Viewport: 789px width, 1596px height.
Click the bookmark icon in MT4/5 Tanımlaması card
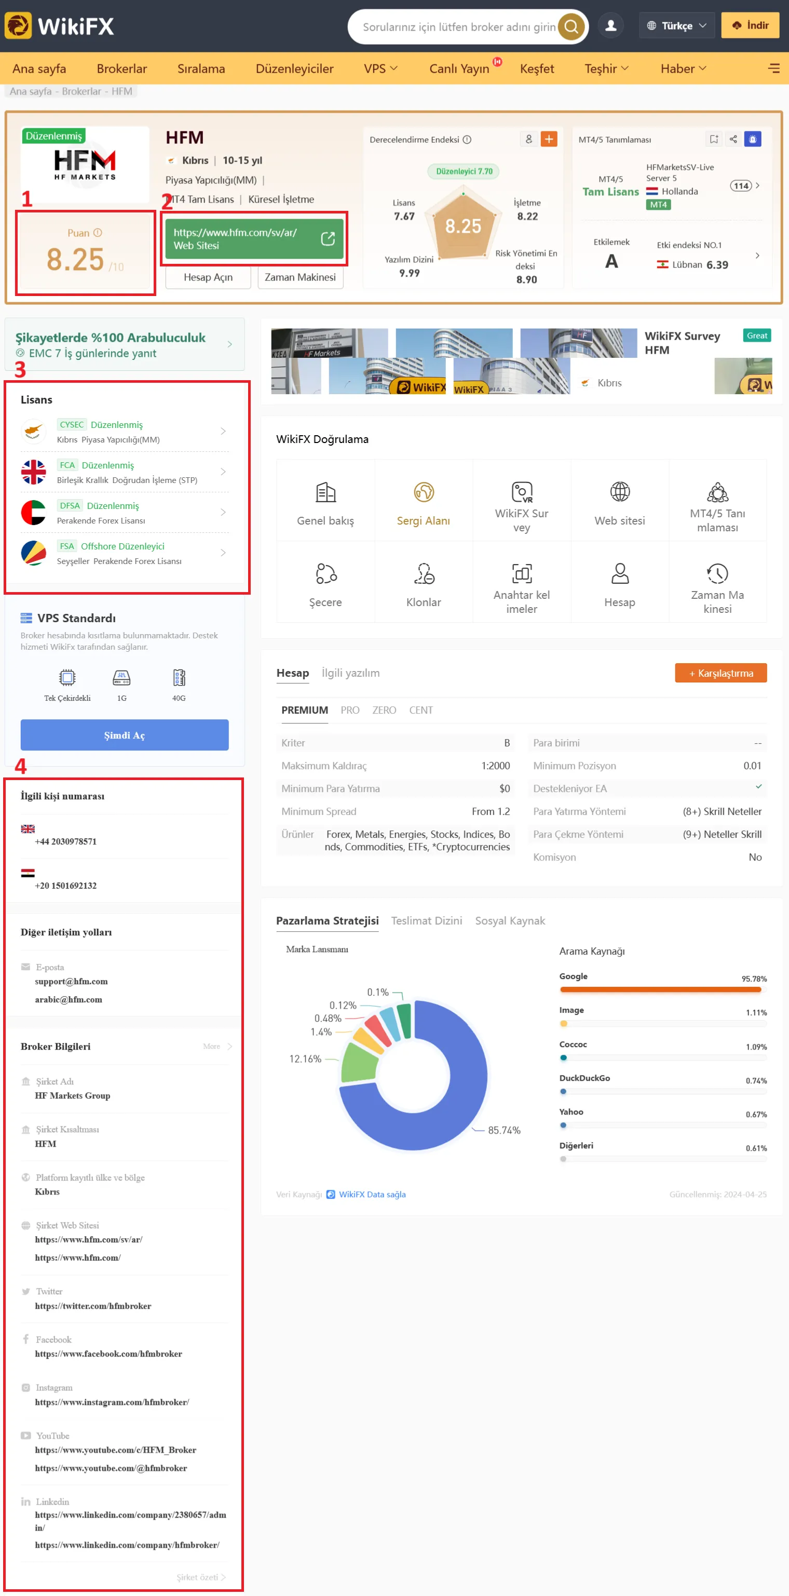[714, 139]
